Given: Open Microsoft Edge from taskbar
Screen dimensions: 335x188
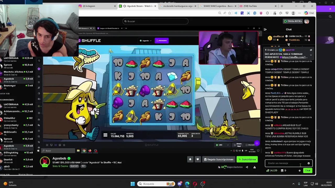Looking at the screenshot, I should (x=187, y=184).
